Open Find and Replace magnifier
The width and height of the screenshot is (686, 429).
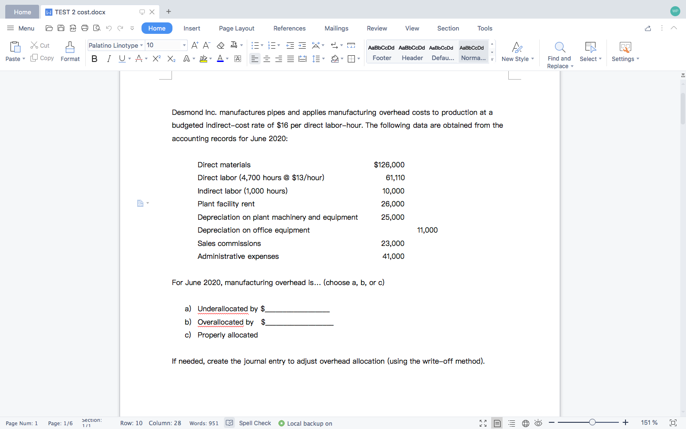560,47
